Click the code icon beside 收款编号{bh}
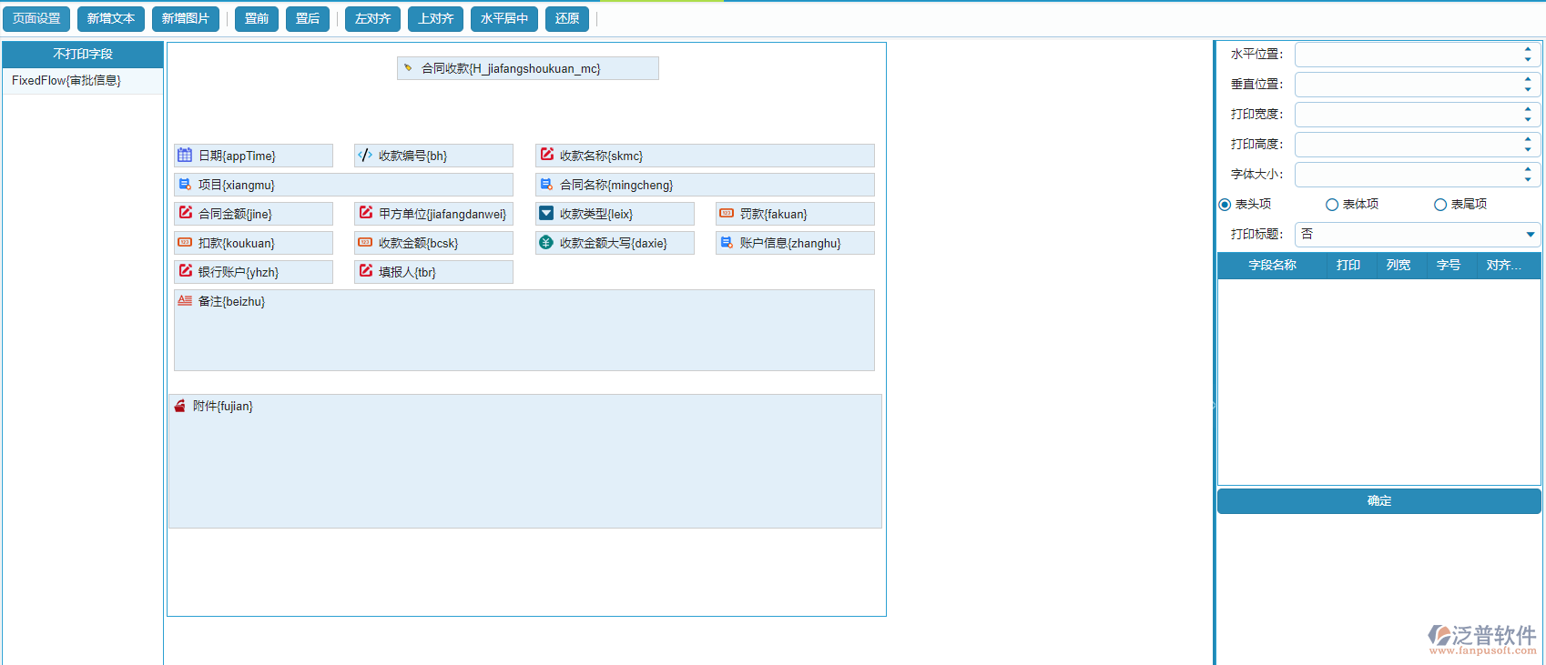Viewport: 1546px width, 665px height. tap(365, 156)
